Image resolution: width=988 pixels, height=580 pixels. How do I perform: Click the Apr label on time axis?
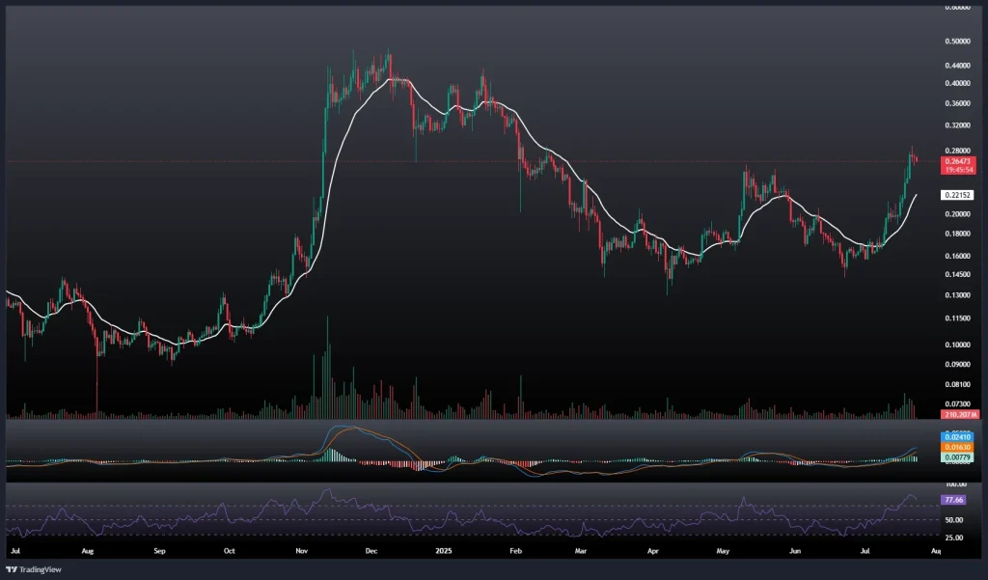coord(653,550)
